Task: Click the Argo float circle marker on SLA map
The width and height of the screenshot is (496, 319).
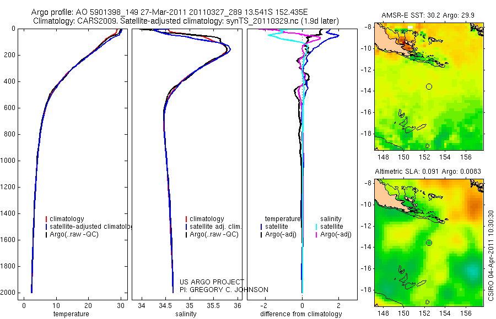Action: click(429, 243)
